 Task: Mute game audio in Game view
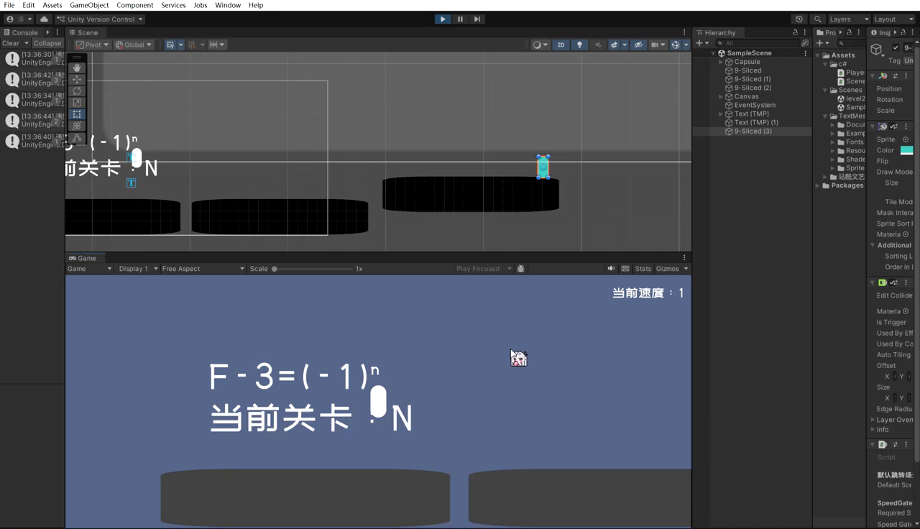tap(611, 269)
